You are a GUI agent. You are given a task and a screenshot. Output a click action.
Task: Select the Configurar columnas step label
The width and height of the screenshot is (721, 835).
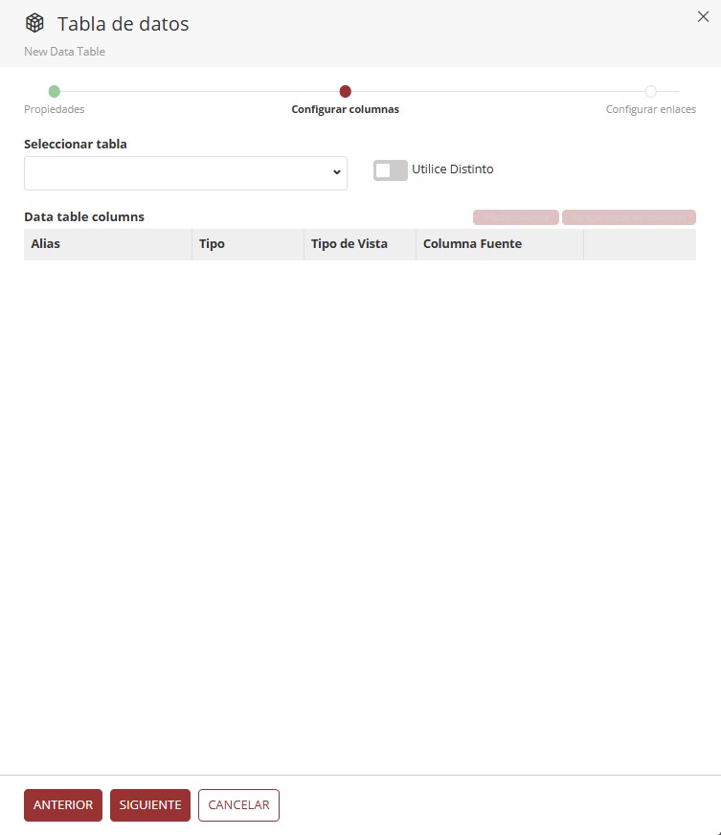345,109
